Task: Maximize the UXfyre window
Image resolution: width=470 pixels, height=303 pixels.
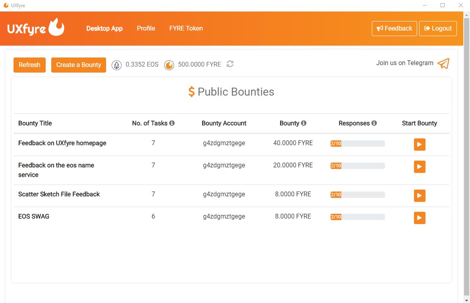Action: click(443, 5)
